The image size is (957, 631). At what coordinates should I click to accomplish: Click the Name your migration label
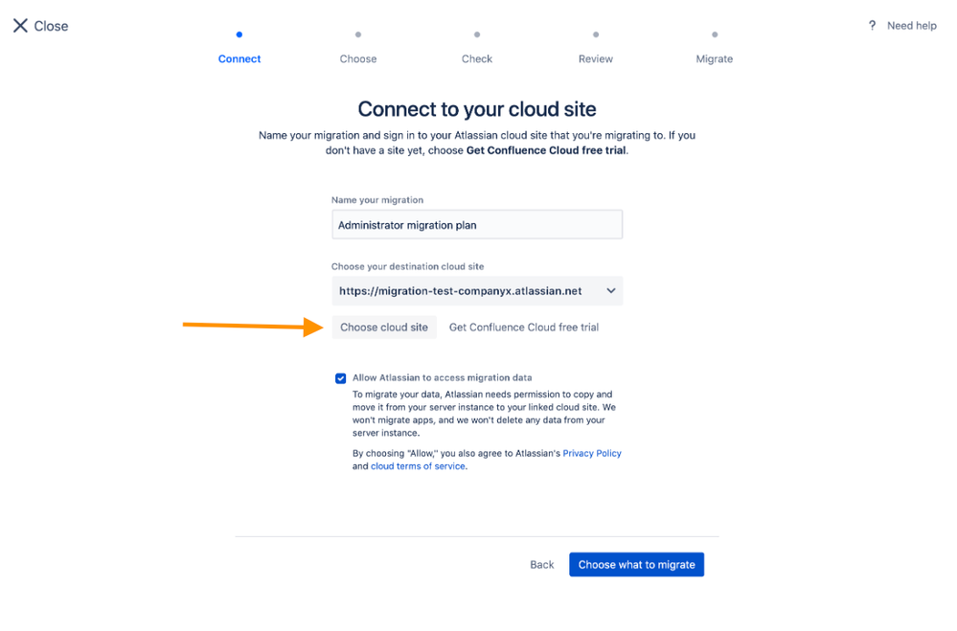[x=377, y=199]
